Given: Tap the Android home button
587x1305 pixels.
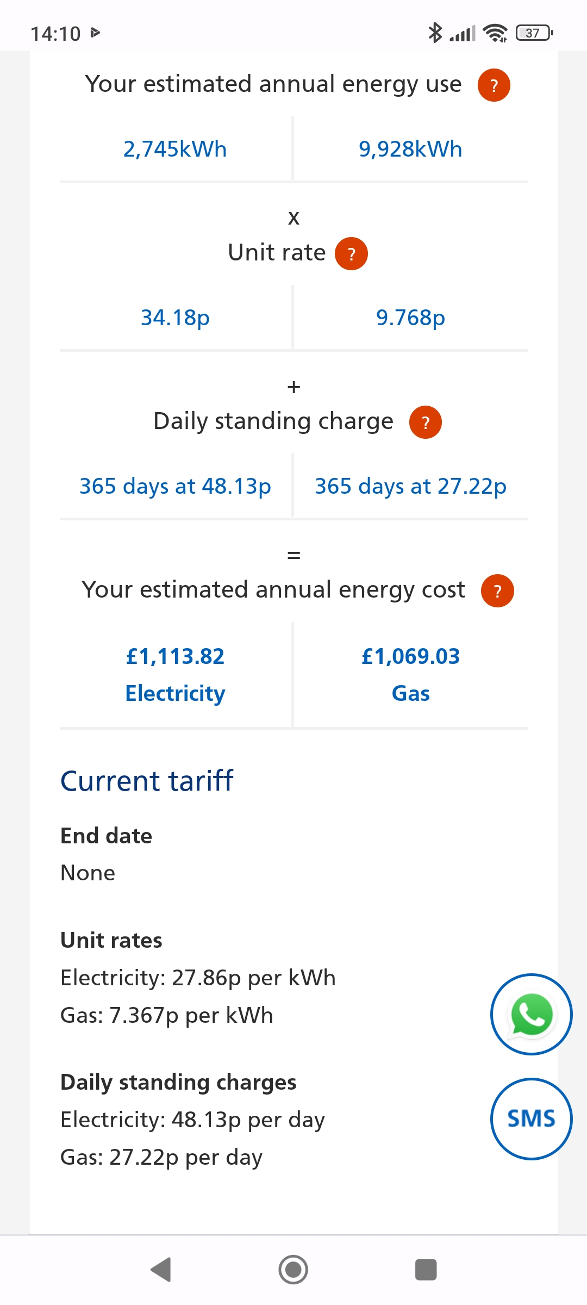Looking at the screenshot, I should tap(293, 1270).
